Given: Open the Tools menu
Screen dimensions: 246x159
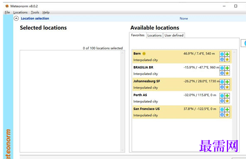Looking at the screenshot, I should (x=35, y=12).
